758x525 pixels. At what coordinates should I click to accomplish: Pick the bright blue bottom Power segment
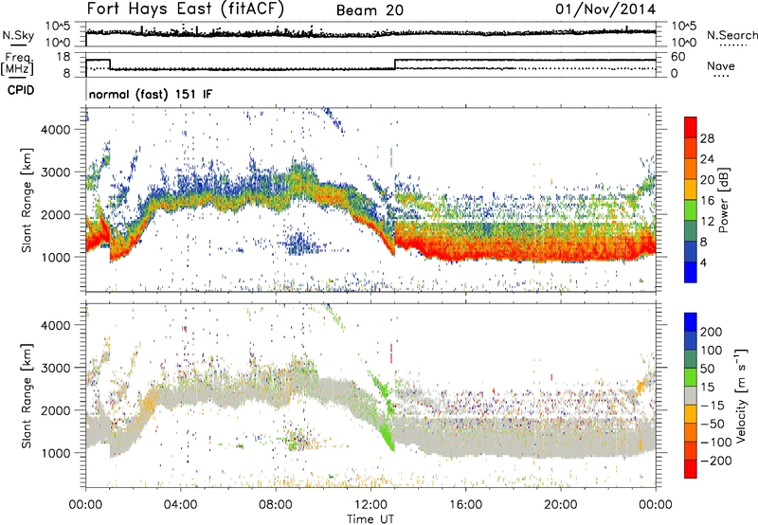[x=691, y=273]
